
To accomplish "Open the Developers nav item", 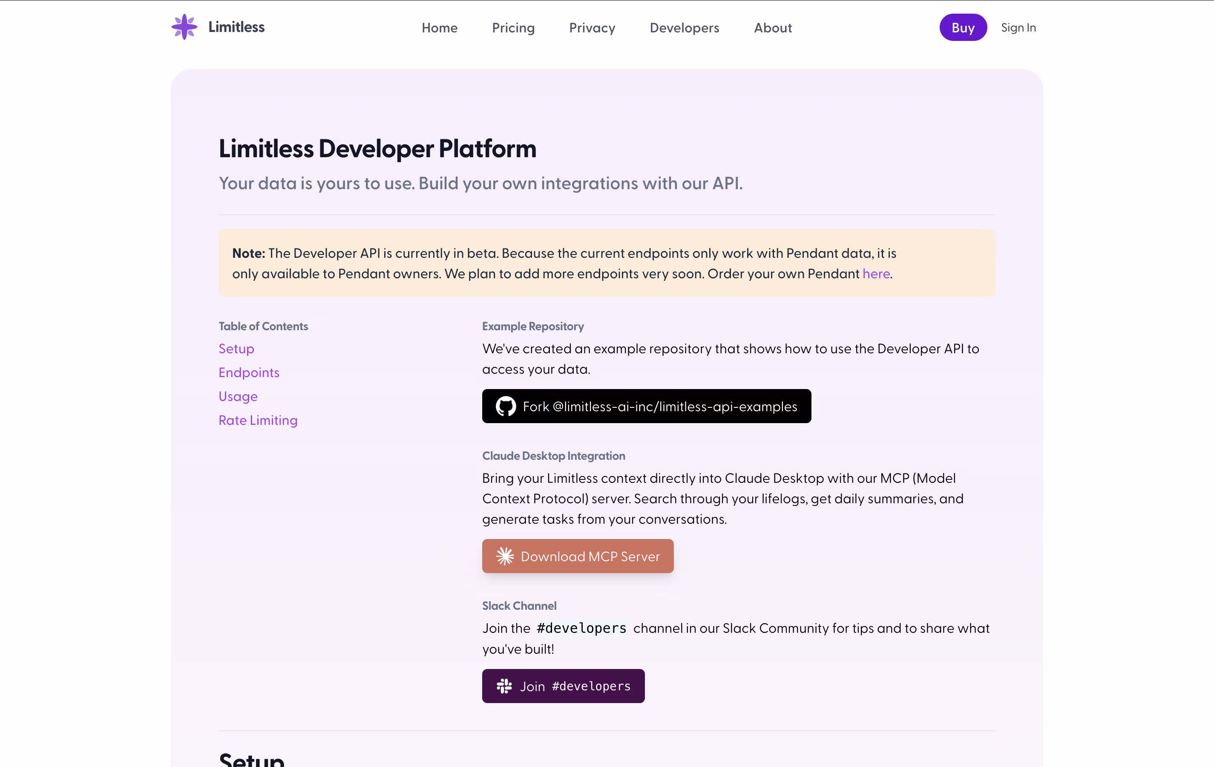I will pyautogui.click(x=684, y=28).
